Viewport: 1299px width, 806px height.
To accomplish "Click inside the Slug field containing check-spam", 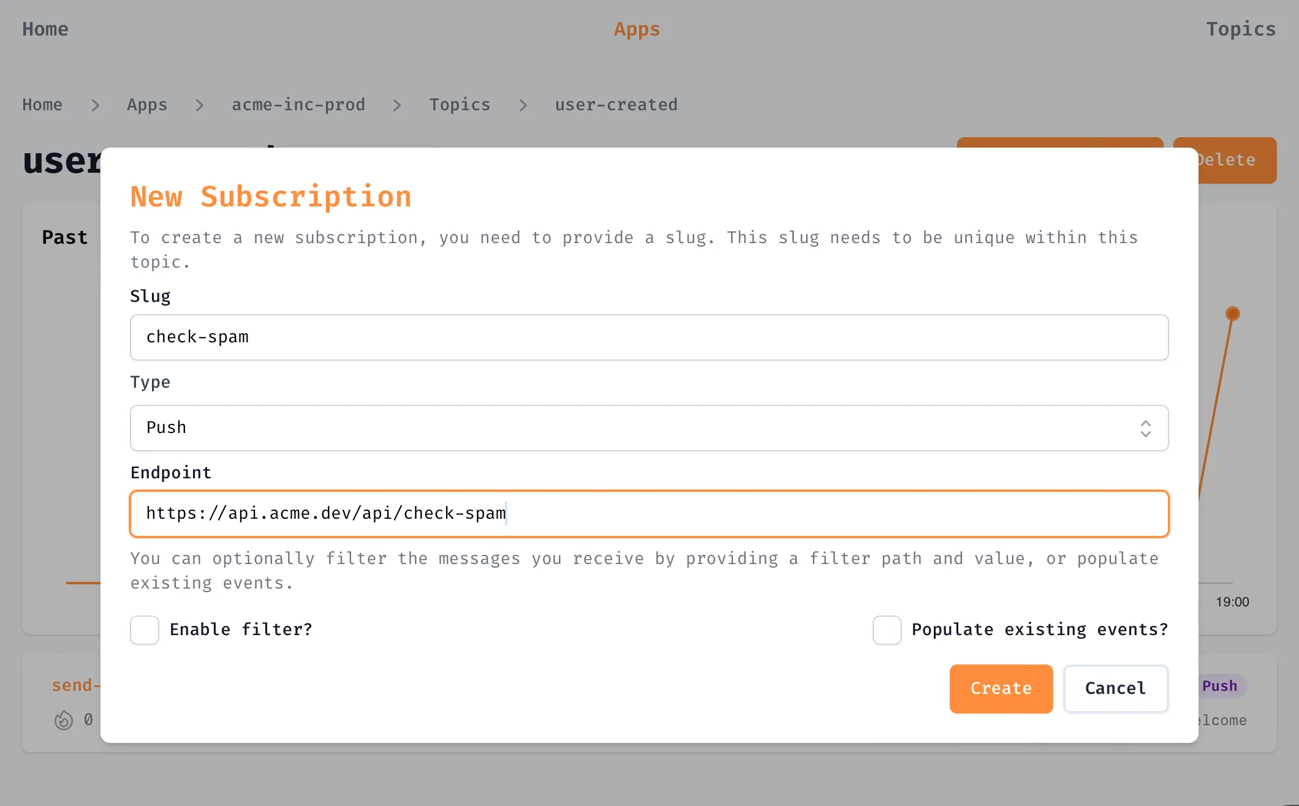I will 649,337.
